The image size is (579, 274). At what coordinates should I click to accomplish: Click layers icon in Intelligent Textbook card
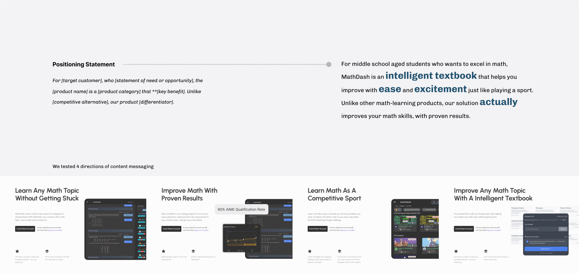[x=486, y=251]
